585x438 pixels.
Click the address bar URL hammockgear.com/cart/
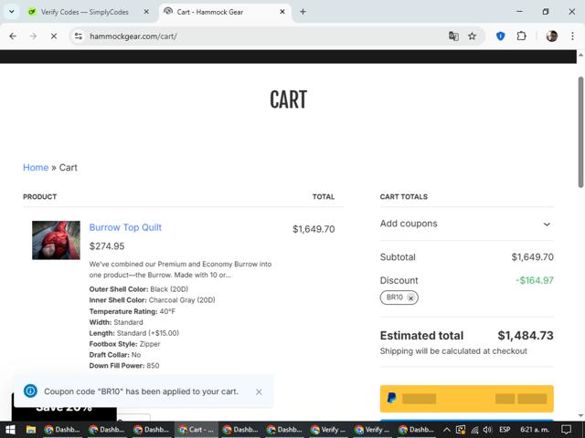tap(133, 36)
